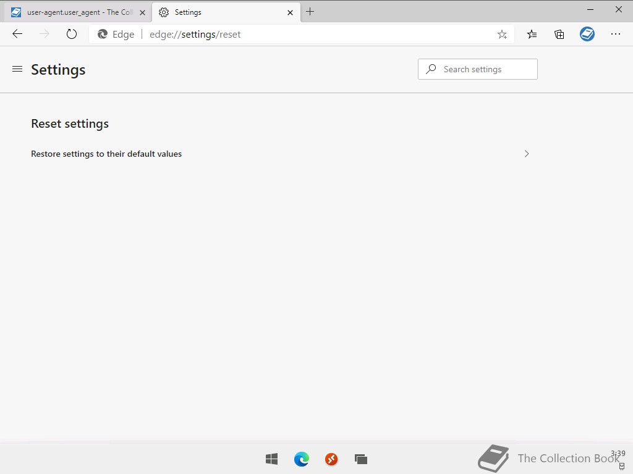Open Task View on the taskbar
The width and height of the screenshot is (633, 474).
(x=361, y=459)
